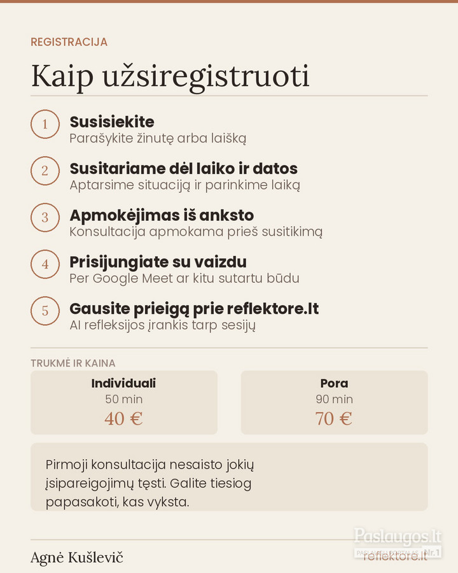This screenshot has width=458, height=573.
Task: Click the Pirmoji konsultacija note box
Action: (229, 477)
